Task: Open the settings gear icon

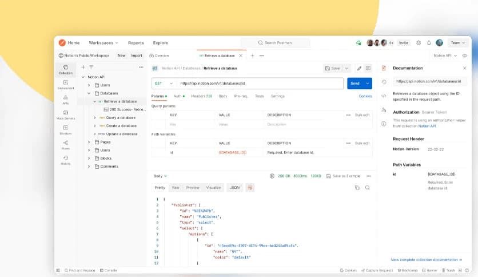Action: pyautogui.click(x=419, y=42)
